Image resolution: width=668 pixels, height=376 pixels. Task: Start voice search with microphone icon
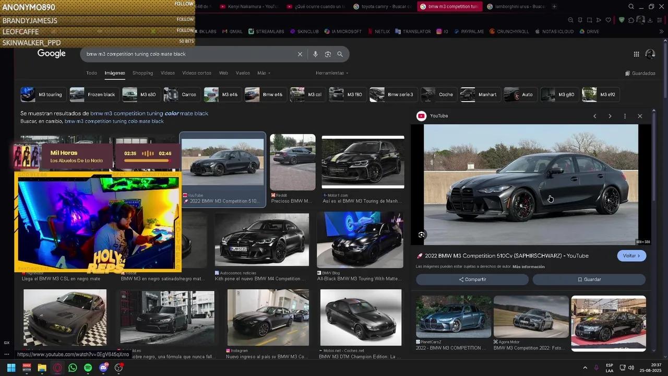tap(315, 54)
